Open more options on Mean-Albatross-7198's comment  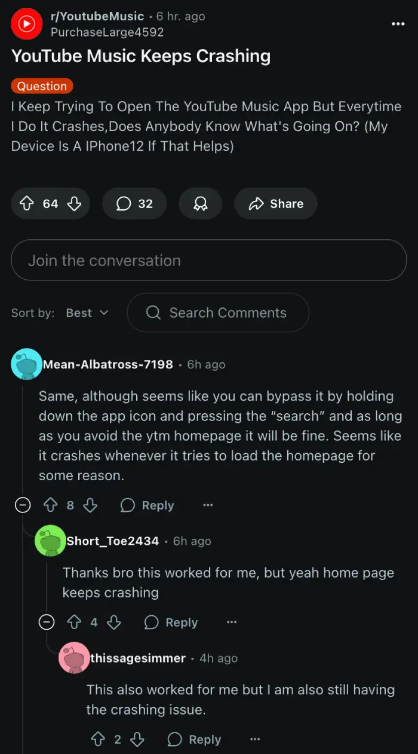[208, 505]
